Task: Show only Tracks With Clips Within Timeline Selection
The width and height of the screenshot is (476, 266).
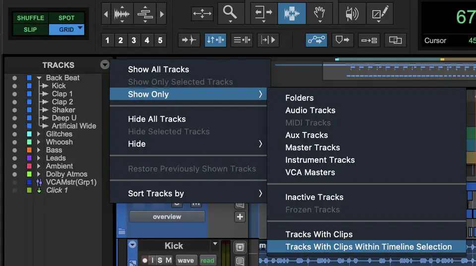Action: [367, 247]
